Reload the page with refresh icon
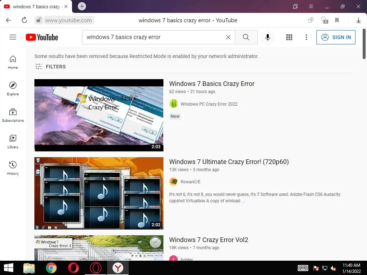The image size is (367, 275). click(24, 20)
